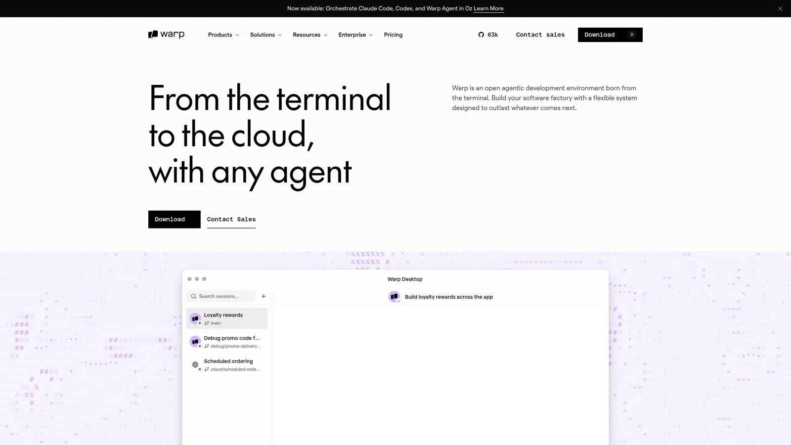Click the Download button below the headline
Viewport: 791px width, 445px height.
[x=175, y=220]
